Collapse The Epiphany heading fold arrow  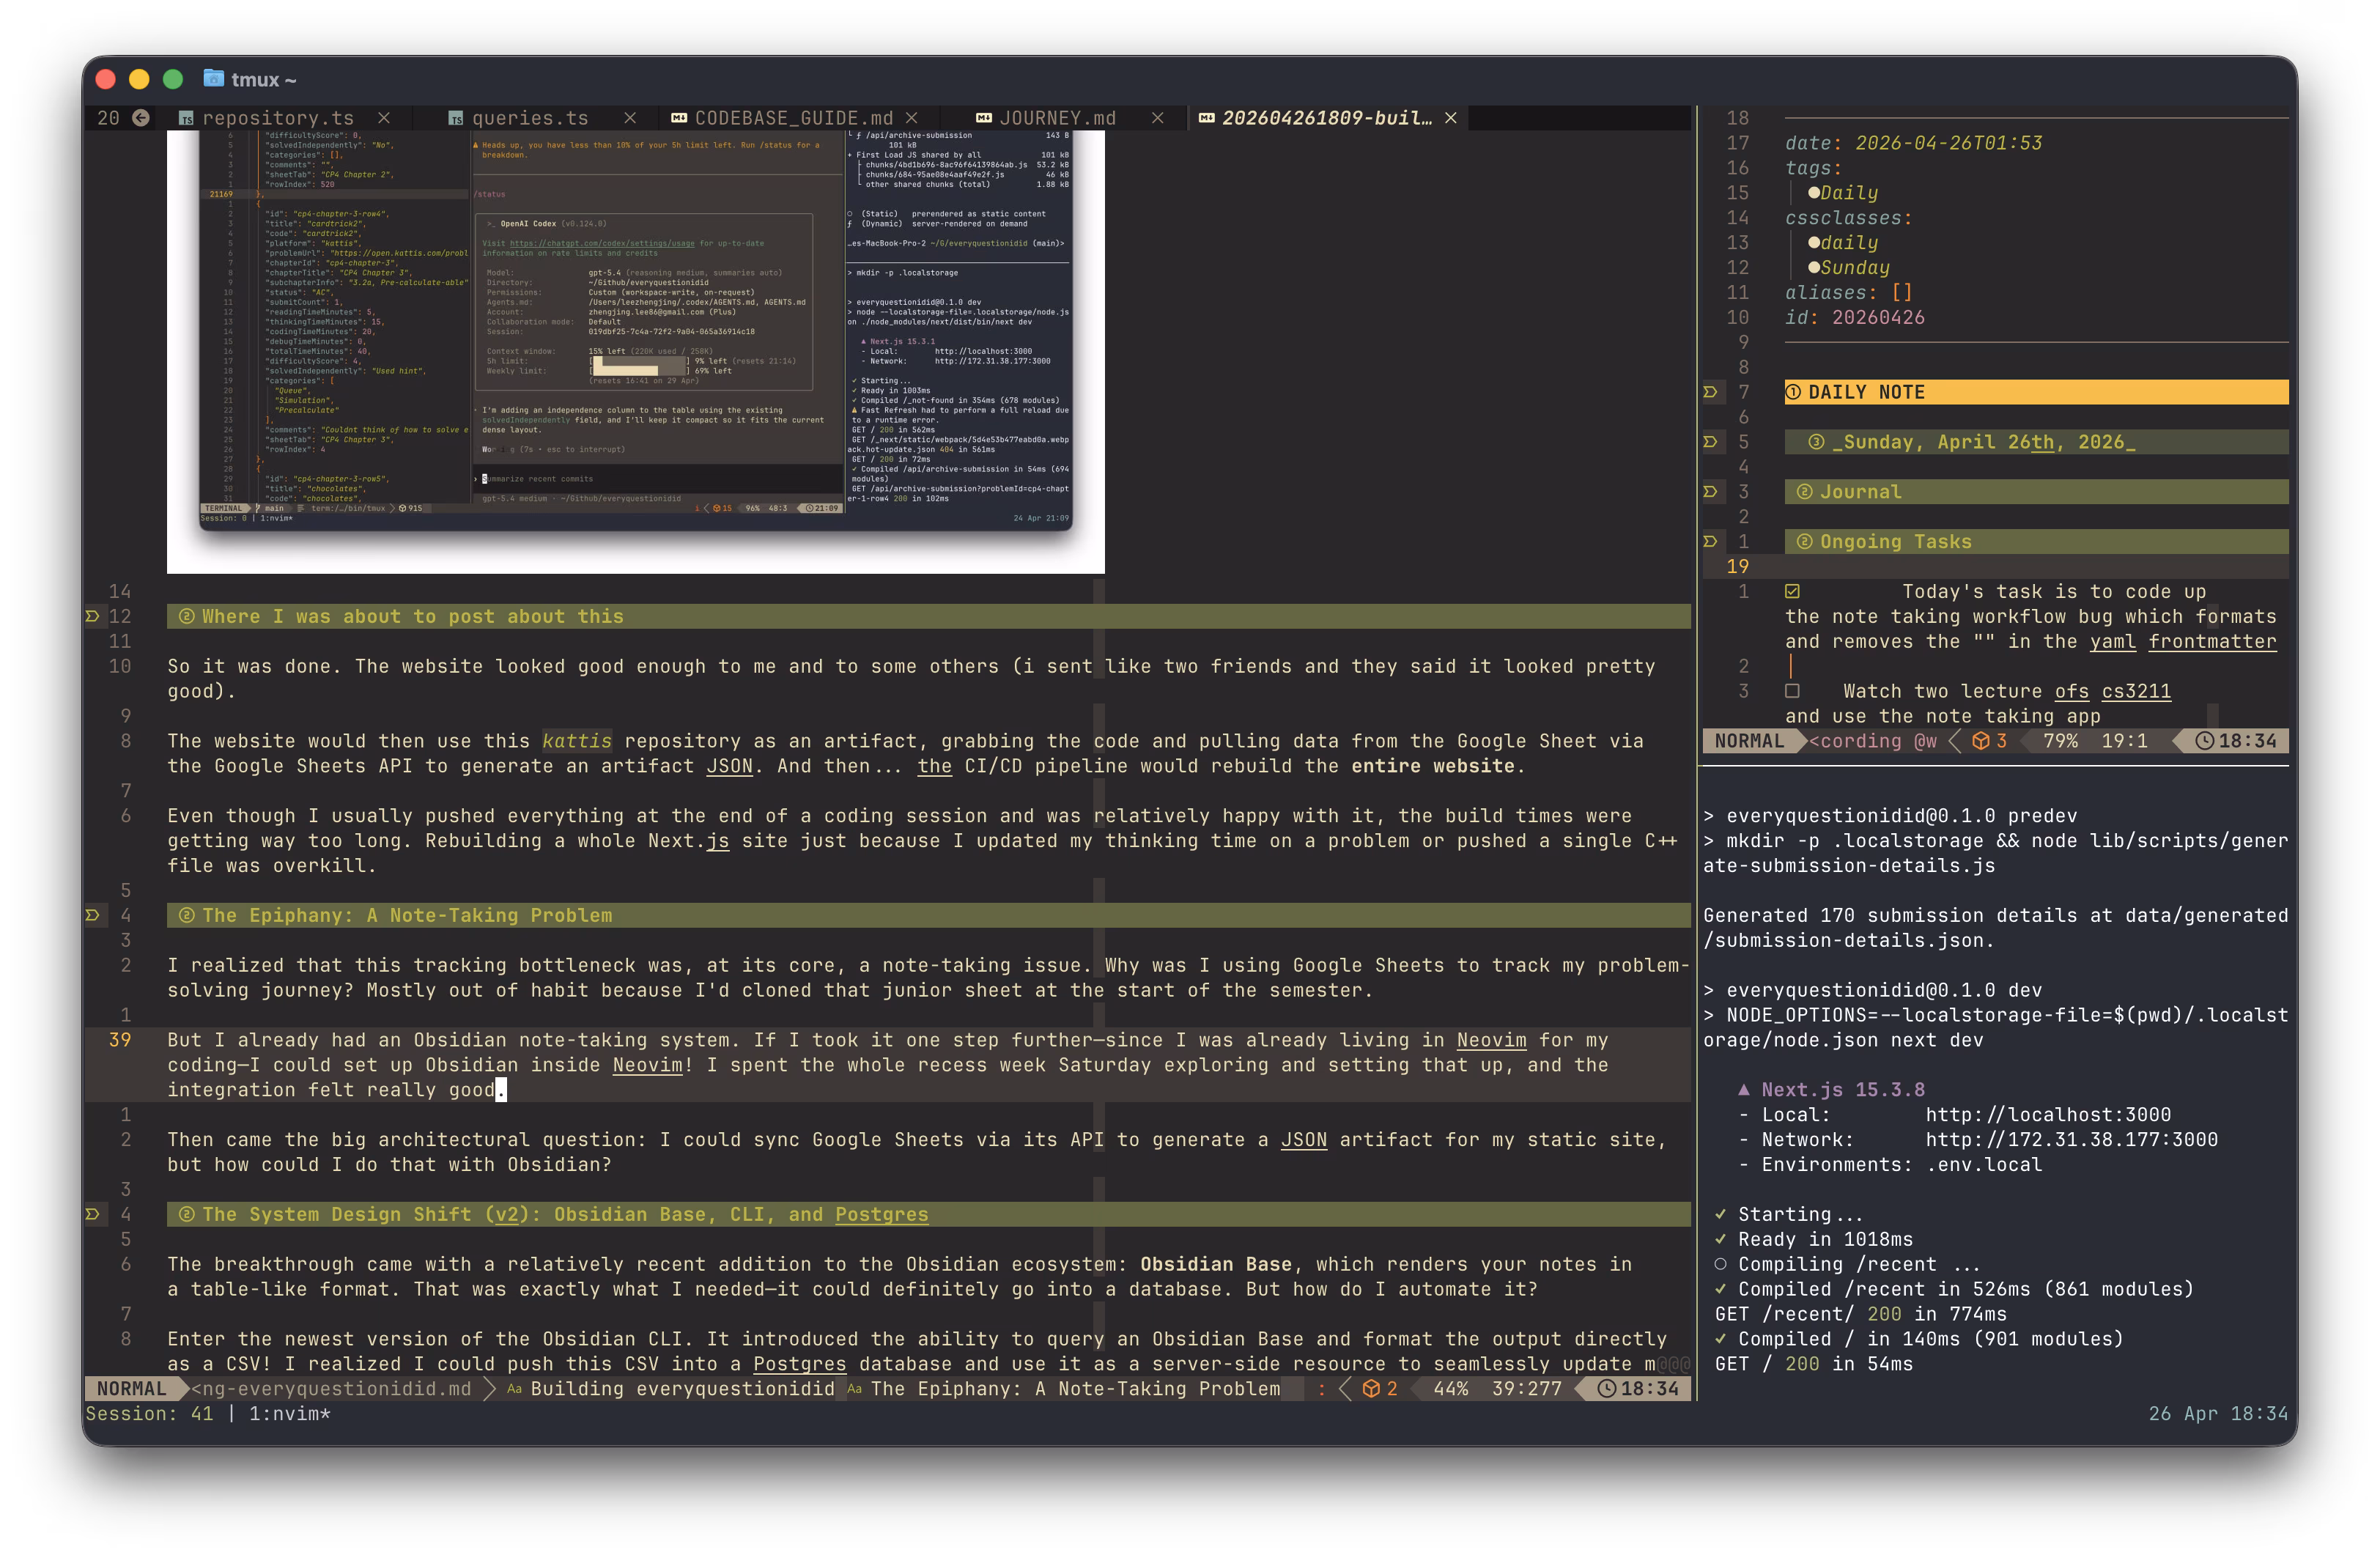click(x=92, y=914)
